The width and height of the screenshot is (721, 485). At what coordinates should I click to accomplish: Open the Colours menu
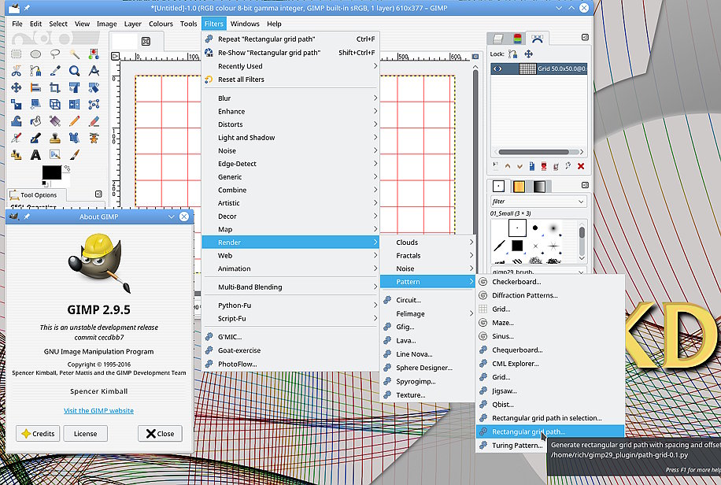161,24
